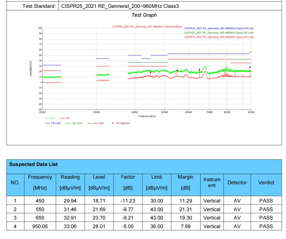286x239 pixels.
Task: Click the AV detector marker at 450 MHz
Action: 150,72
